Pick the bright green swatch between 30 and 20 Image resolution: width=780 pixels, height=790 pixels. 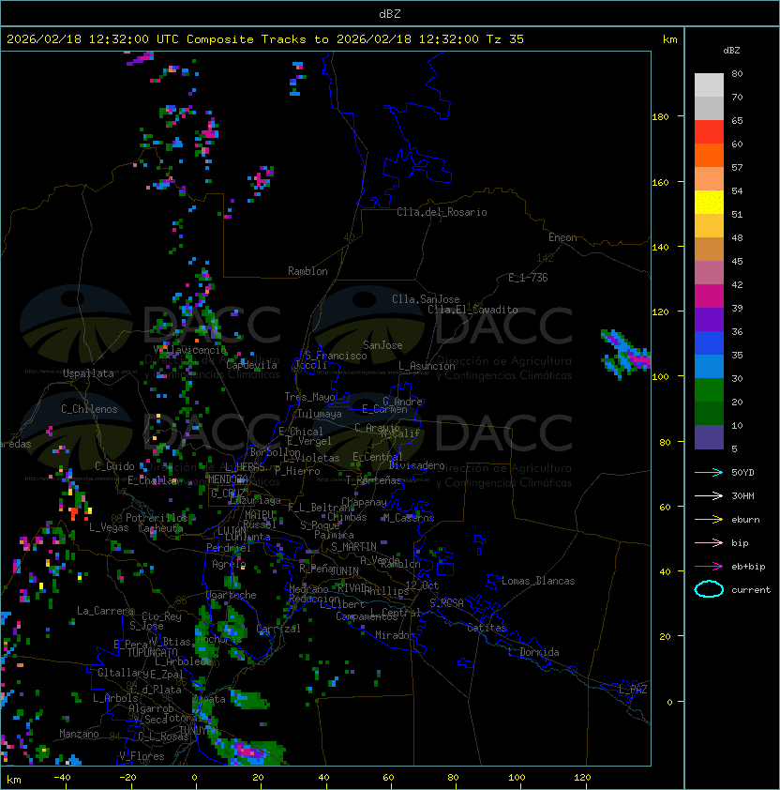(709, 390)
